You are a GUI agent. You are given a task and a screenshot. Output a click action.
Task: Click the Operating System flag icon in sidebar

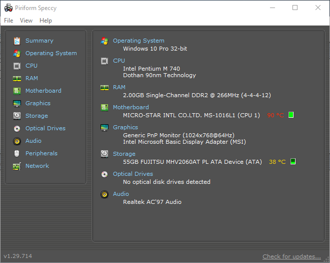[x=17, y=54]
